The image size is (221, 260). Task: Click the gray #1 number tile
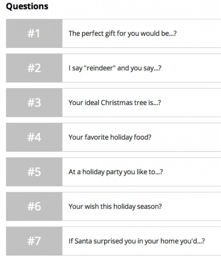(x=34, y=34)
